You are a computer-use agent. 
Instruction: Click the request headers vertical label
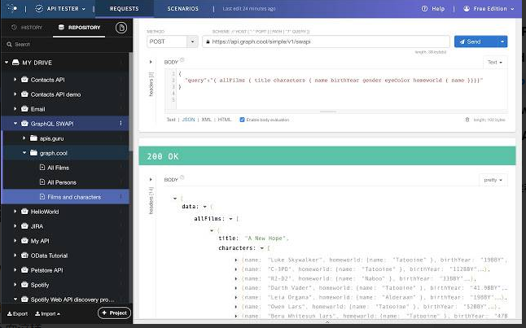coord(151,84)
